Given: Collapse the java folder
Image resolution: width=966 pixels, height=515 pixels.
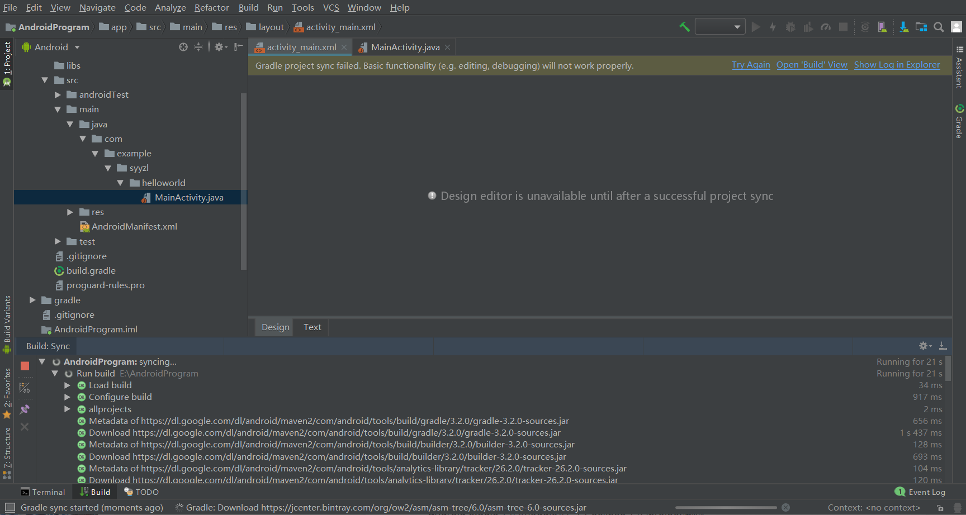Looking at the screenshot, I should click(x=70, y=124).
